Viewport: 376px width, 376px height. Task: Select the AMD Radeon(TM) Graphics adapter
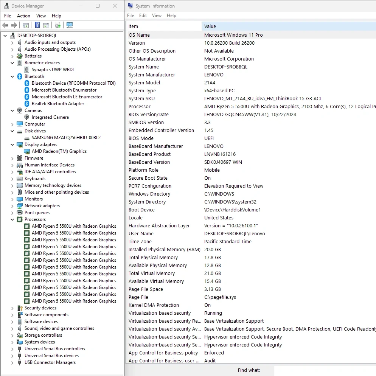59,151
